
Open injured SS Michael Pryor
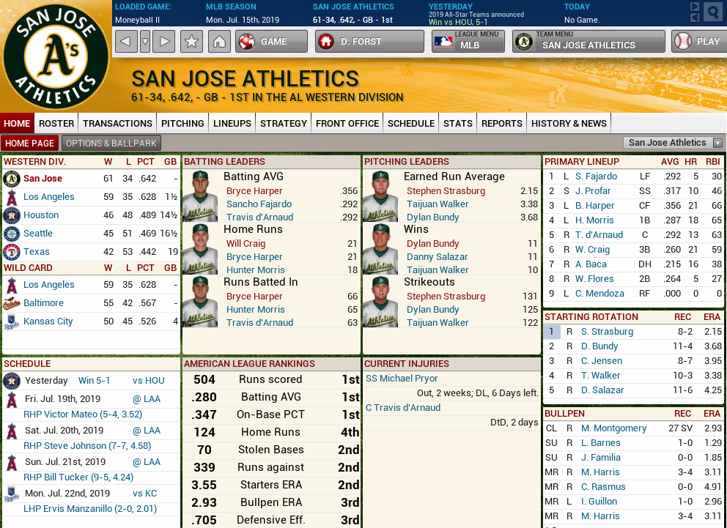tap(402, 379)
